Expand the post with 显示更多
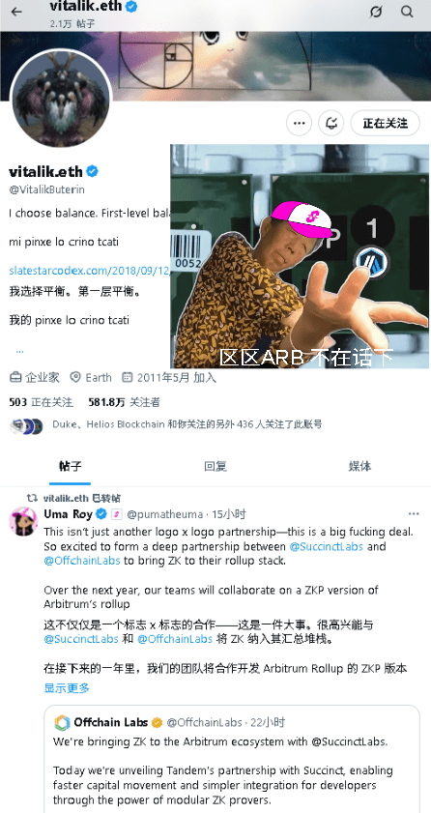Image resolution: width=431 pixels, height=813 pixels. (67, 688)
